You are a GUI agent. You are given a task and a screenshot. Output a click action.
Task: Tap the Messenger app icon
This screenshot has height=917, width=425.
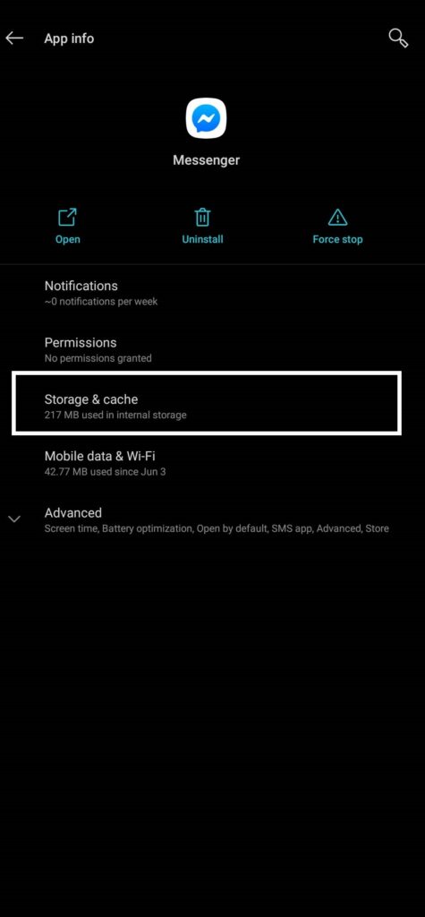pyautogui.click(x=206, y=118)
